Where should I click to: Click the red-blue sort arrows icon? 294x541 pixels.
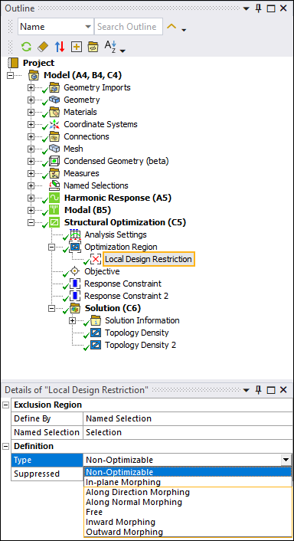[x=60, y=46]
